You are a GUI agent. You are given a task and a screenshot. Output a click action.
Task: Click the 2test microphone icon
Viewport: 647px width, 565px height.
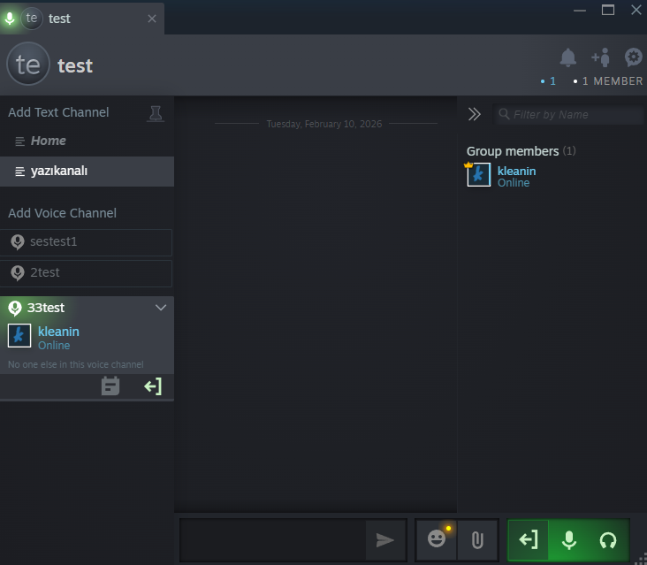tap(18, 273)
